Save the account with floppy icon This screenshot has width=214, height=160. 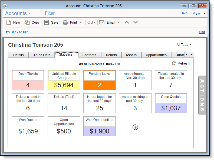(47, 23)
